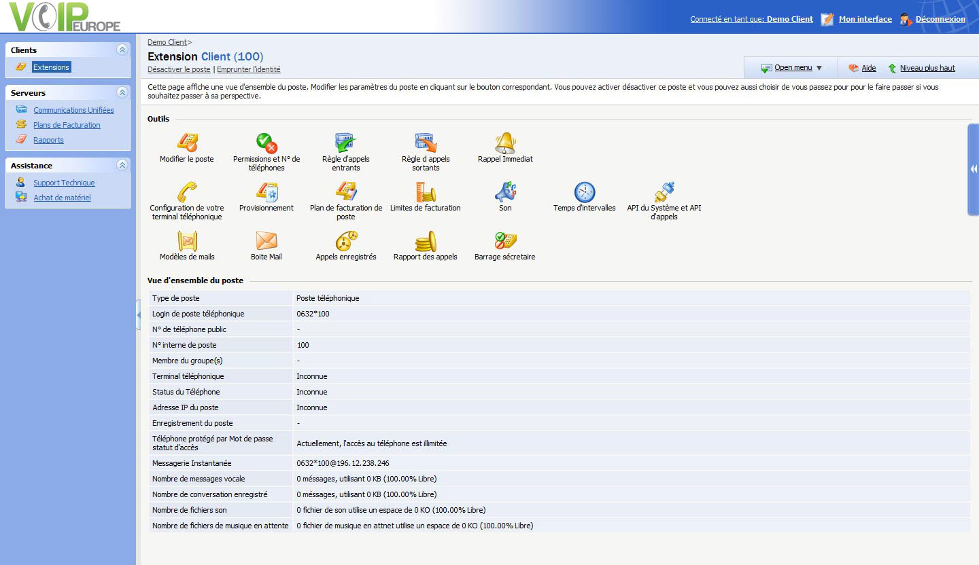Viewport: 979px width, 565px height.
Task: Open Limites de facturation icon
Action: click(x=426, y=192)
